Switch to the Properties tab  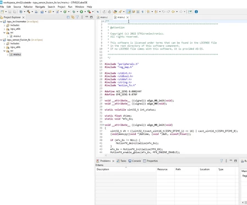click(x=151, y=161)
